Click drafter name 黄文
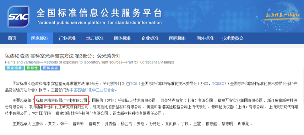This screenshot has height=135, width=304. [52, 124]
